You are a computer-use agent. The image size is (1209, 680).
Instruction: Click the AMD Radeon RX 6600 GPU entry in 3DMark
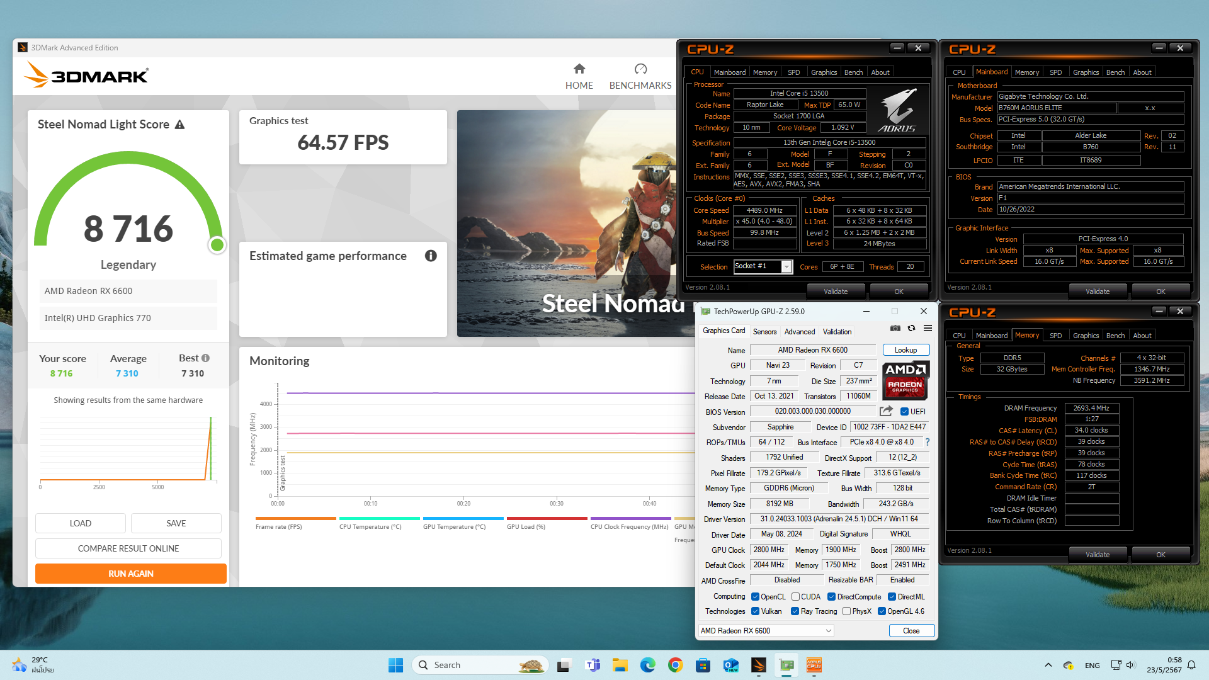pos(128,291)
